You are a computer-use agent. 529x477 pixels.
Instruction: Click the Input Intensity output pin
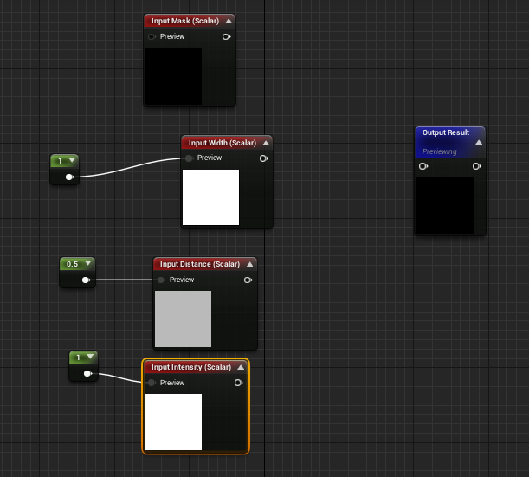(x=238, y=383)
